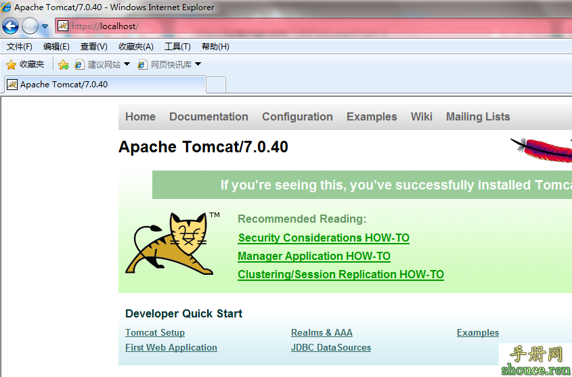The width and height of the screenshot is (572, 377).
Task: Open the Manager Application HOW-TO link
Action: click(314, 256)
